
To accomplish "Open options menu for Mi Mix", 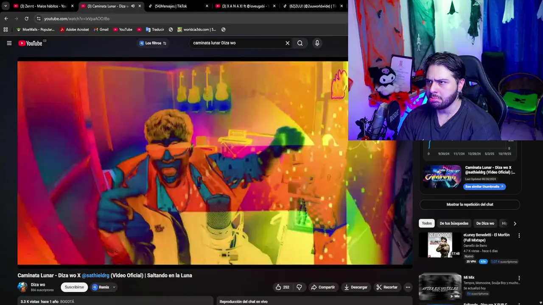I will (519, 278).
